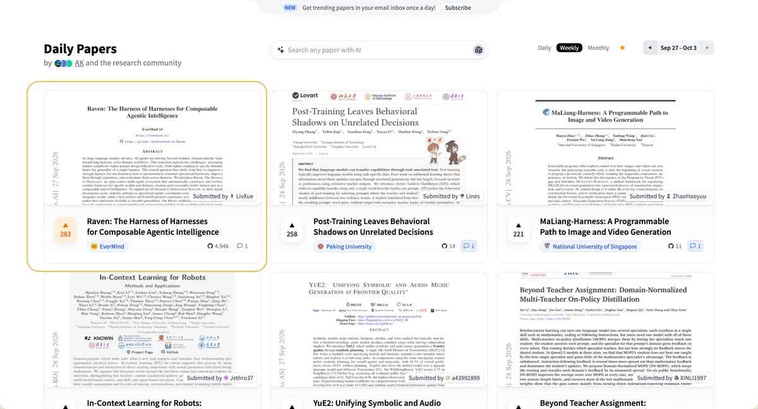758x409 pixels.
Task: Go to previous week arrow
Action: pos(649,47)
